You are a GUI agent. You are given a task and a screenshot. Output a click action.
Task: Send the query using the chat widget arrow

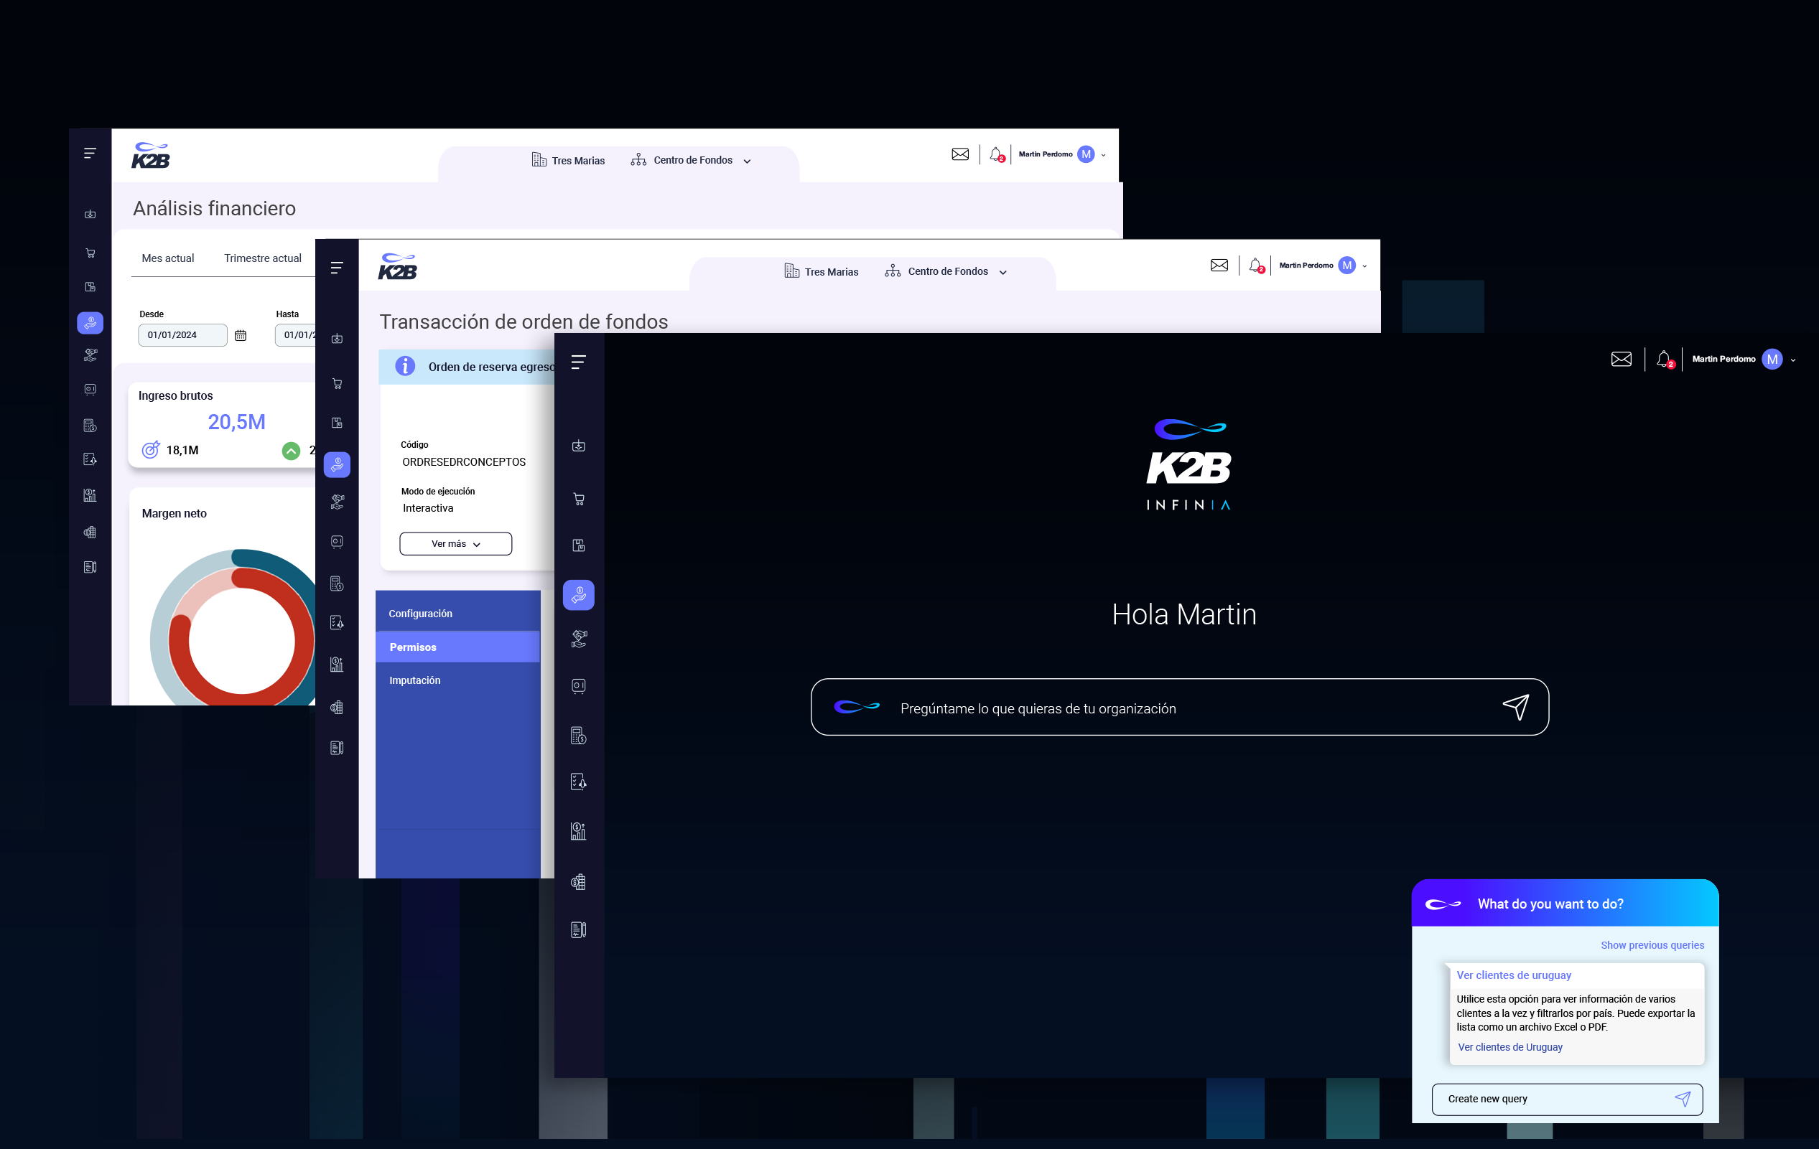click(x=1683, y=1099)
